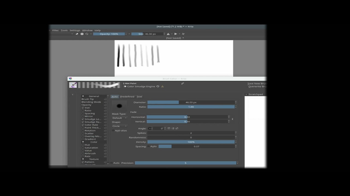
Task: Open the Filter menu
Action: (x=56, y=30)
